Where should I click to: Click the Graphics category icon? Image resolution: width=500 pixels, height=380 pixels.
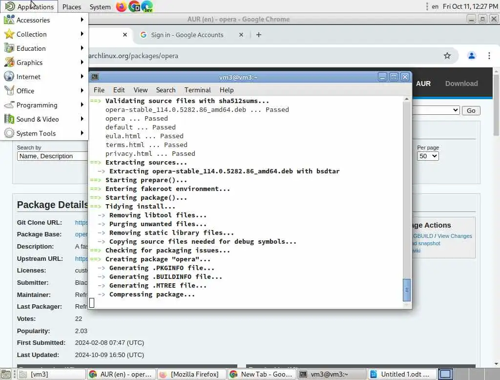[9, 62]
